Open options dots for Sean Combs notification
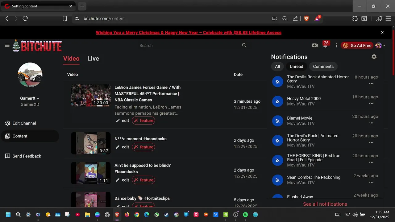This screenshot has height=222, width=395. tap(371, 182)
